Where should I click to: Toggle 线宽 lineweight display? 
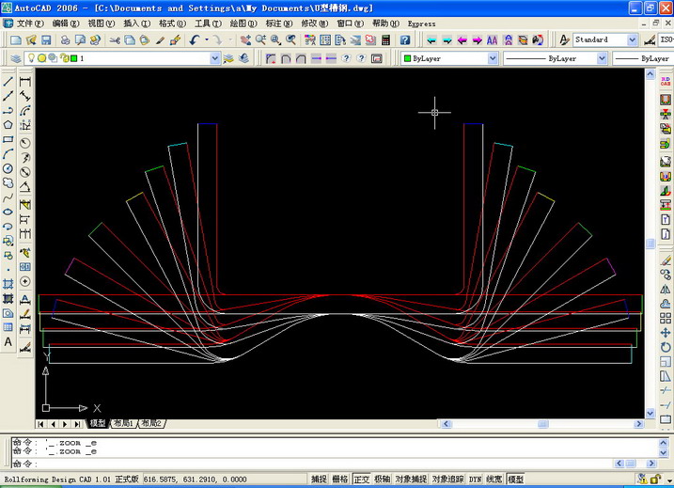(x=494, y=479)
